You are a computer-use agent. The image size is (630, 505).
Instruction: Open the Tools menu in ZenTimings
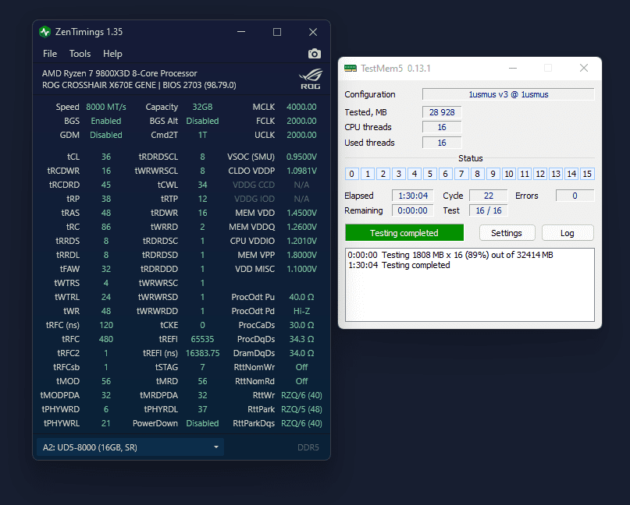80,54
